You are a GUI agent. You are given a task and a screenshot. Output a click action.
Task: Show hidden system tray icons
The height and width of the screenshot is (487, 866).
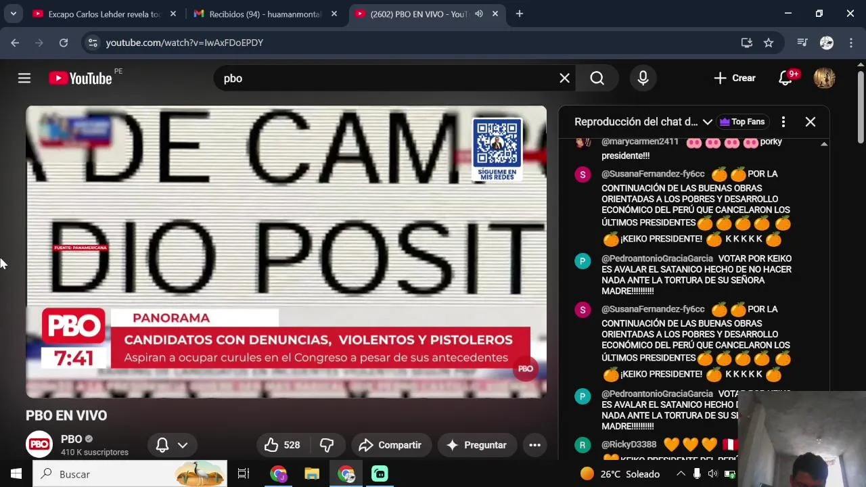pyautogui.click(x=681, y=474)
